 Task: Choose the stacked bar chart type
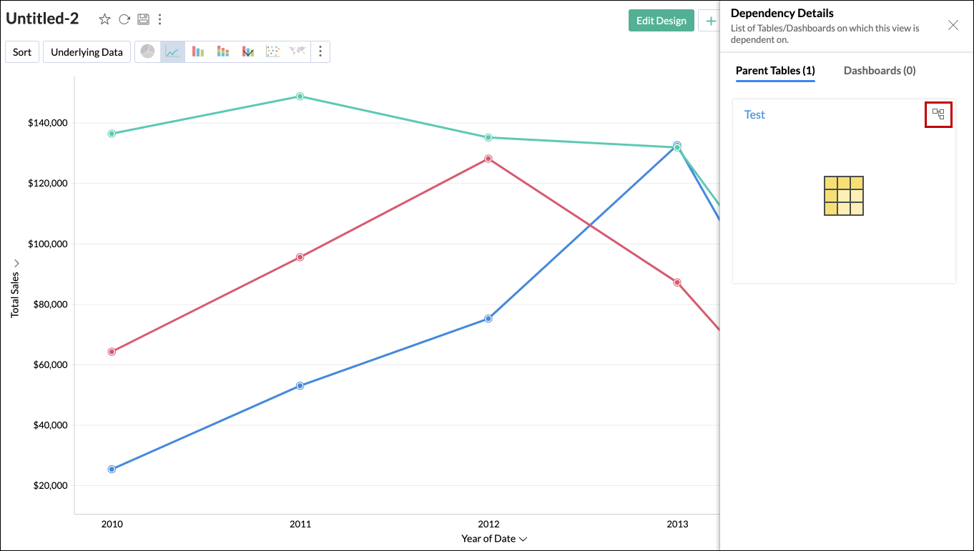[x=223, y=51]
